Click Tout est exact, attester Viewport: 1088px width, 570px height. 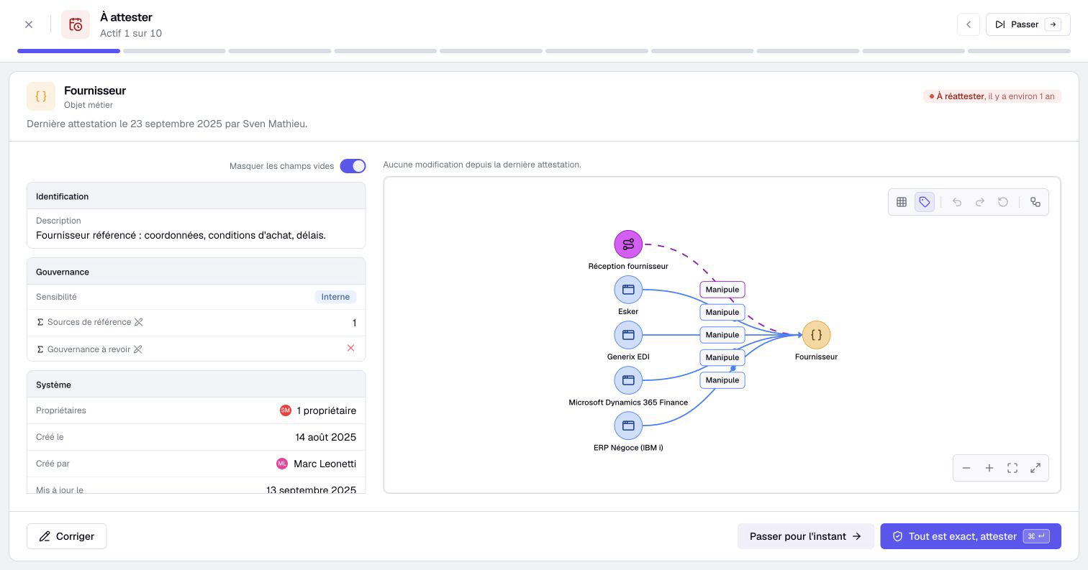pos(971,536)
